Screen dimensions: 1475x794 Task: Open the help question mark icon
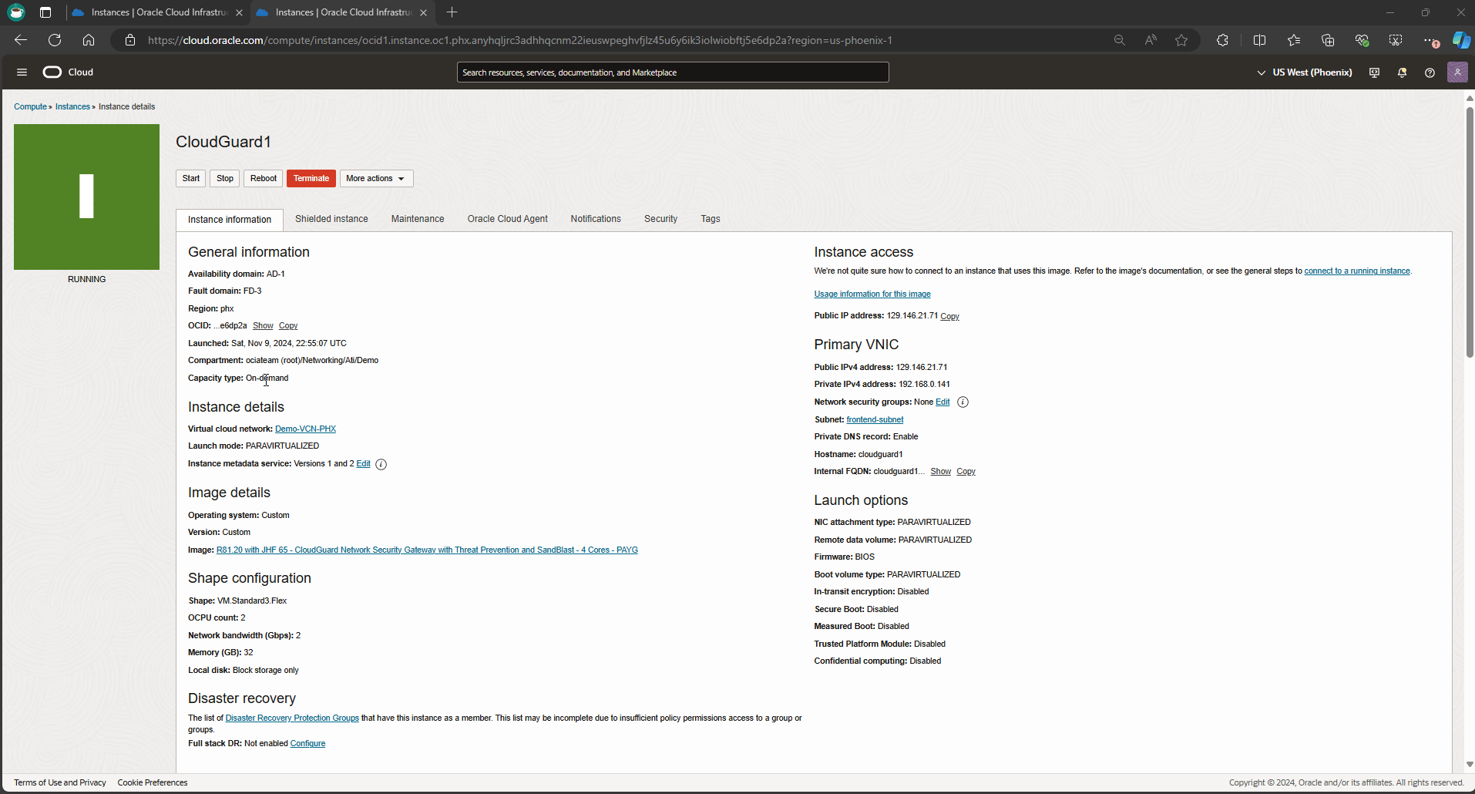[x=1430, y=72]
